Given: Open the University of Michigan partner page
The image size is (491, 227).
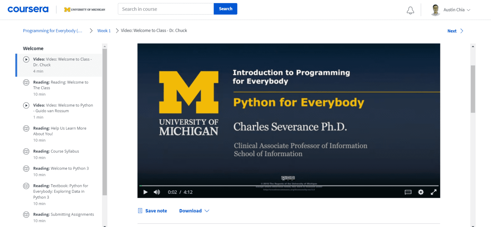Looking at the screenshot, I should click(84, 9).
